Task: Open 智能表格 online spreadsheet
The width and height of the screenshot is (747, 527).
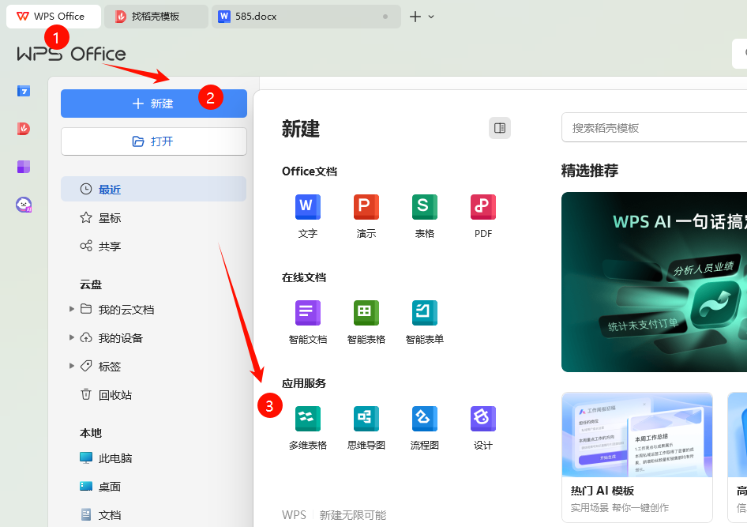Action: click(x=366, y=322)
